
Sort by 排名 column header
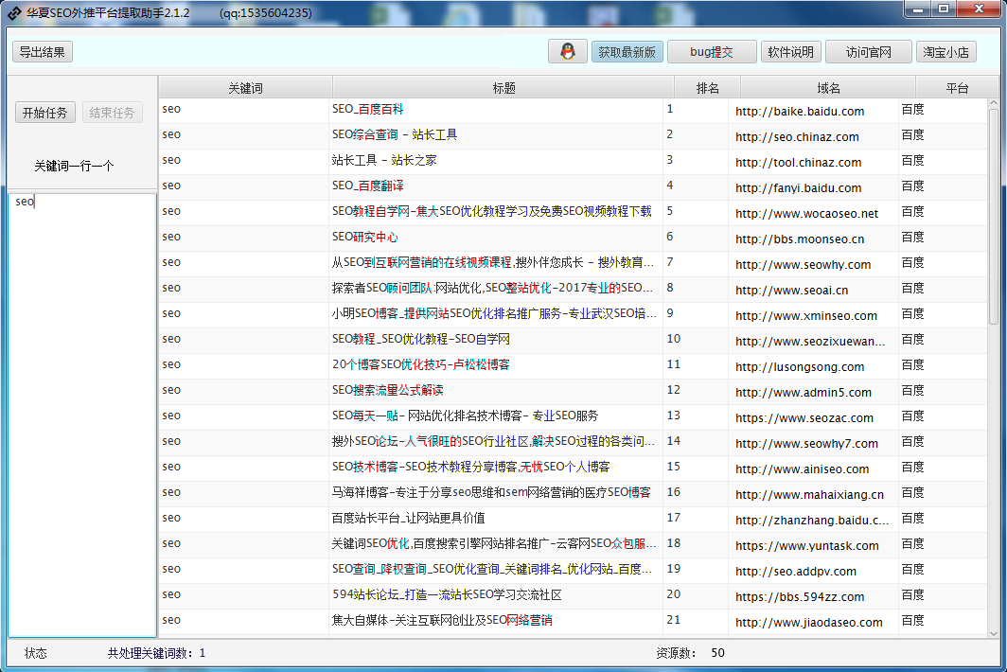click(708, 88)
